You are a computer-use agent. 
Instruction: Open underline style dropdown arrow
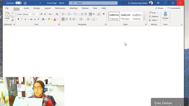pos(28,19)
